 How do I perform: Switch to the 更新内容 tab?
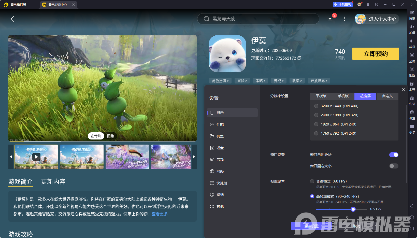[53, 182]
